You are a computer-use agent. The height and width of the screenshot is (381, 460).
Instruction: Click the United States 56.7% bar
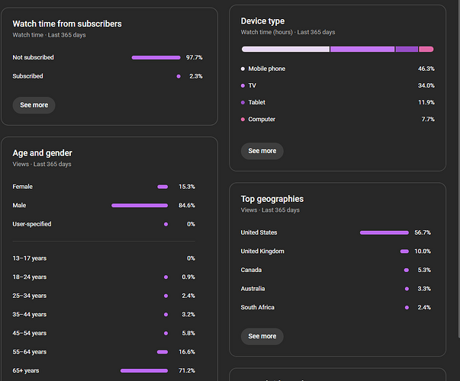click(x=384, y=232)
